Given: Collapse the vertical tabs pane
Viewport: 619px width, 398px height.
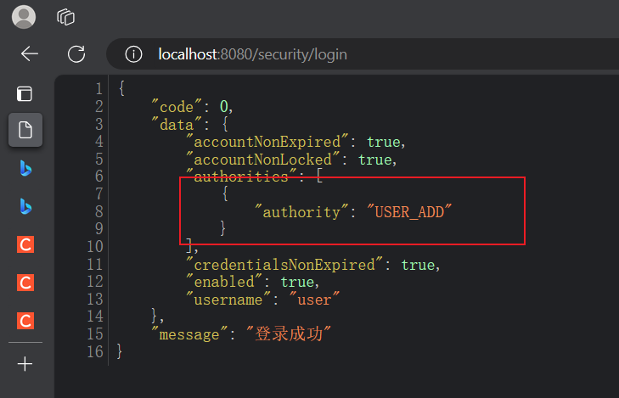Looking at the screenshot, I should click(x=25, y=93).
